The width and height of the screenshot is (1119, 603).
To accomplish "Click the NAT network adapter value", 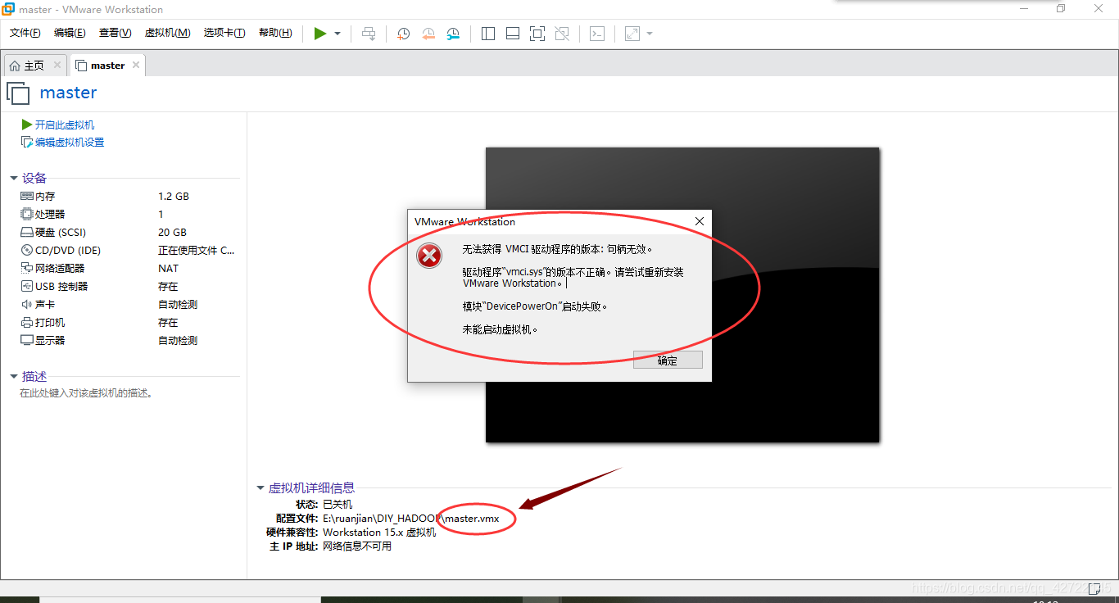I will coord(168,269).
